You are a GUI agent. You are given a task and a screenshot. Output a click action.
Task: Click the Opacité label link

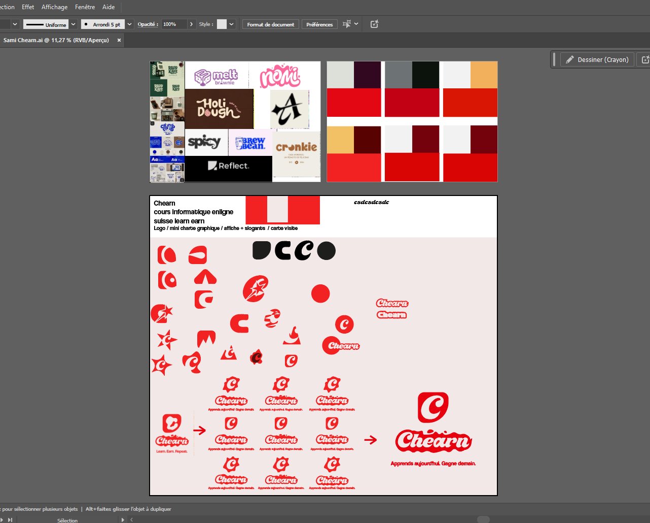[148, 24]
